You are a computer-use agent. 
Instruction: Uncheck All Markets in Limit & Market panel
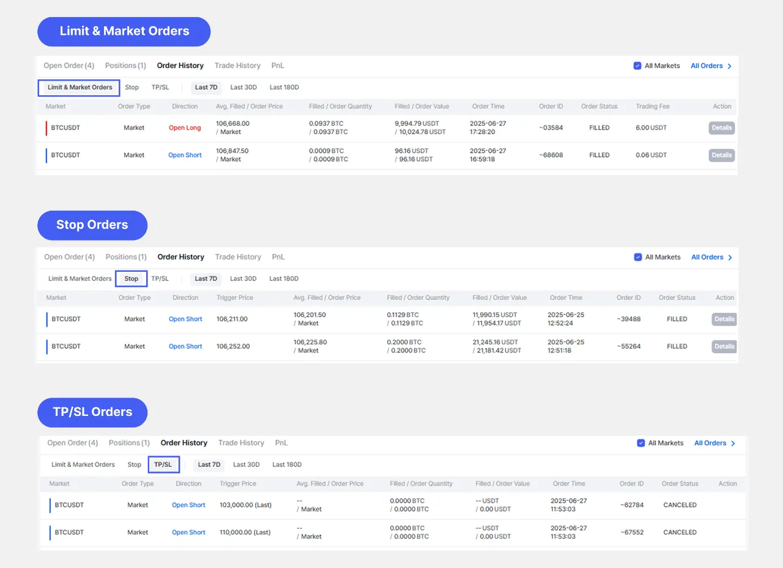tap(637, 66)
